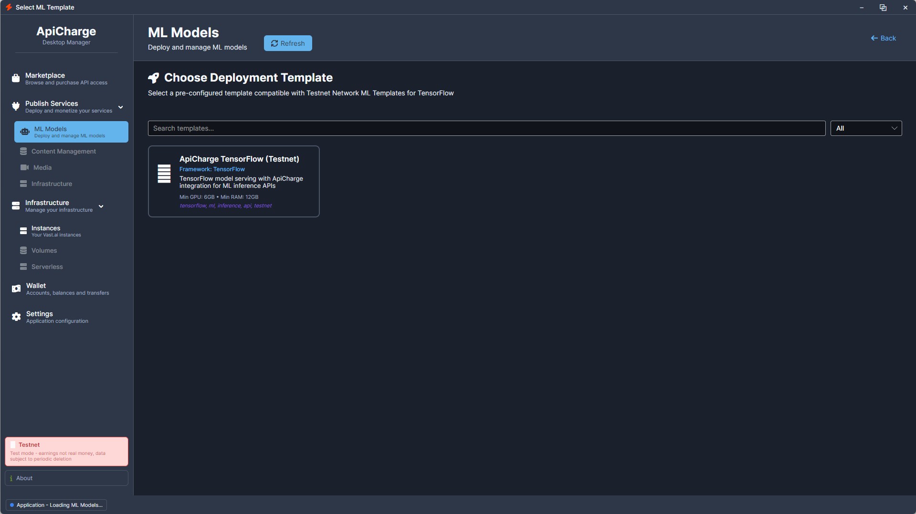Click the TensorFlow template server icon
The width and height of the screenshot is (916, 514).
(164, 174)
